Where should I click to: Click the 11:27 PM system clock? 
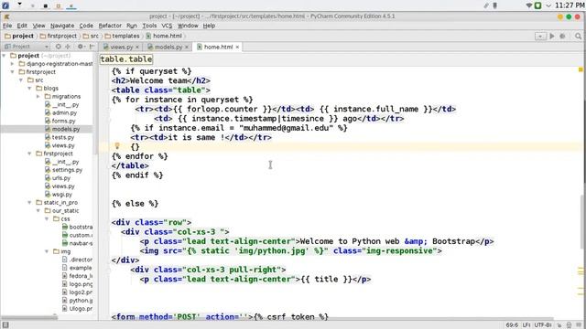tap(570, 5)
